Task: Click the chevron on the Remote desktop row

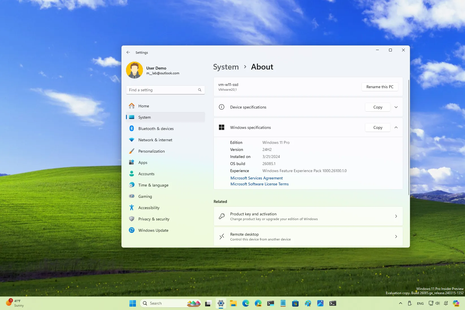Action: pyautogui.click(x=396, y=237)
